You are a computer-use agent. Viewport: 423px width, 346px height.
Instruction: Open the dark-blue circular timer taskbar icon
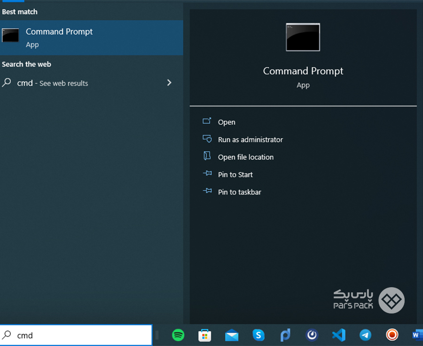click(x=312, y=335)
